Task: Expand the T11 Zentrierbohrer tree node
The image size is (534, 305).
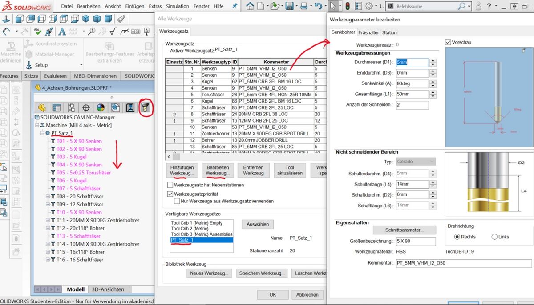Action: (x=48, y=220)
